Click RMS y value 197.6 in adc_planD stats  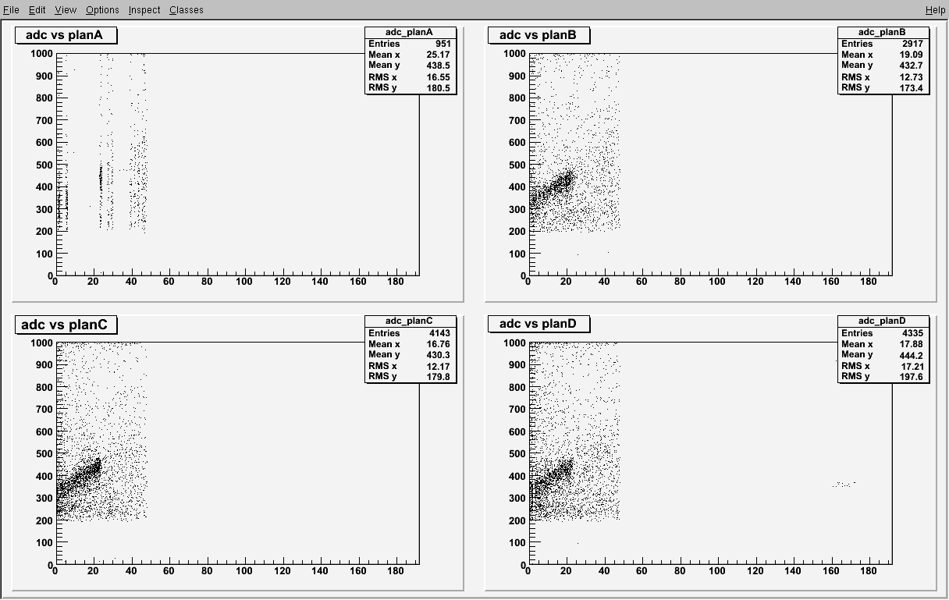(912, 377)
